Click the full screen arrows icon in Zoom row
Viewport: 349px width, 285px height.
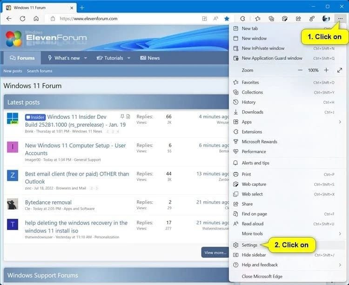[339, 70]
